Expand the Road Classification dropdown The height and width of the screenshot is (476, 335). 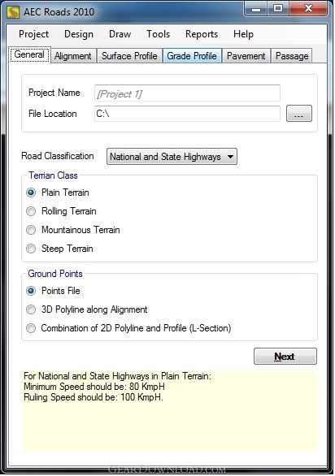point(172,157)
